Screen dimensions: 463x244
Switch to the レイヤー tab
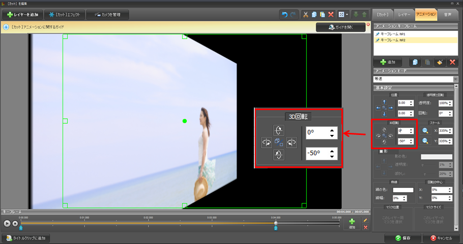pyautogui.click(x=404, y=14)
